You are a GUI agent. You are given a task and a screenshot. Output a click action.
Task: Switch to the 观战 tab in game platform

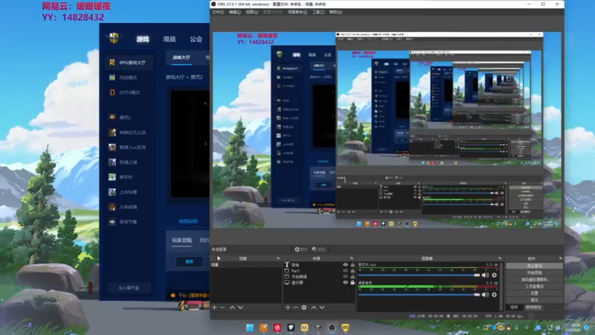[170, 39]
